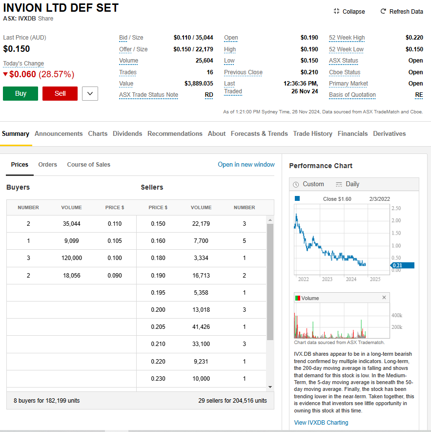Click the Last Traded label link

pyautogui.click(x=233, y=87)
